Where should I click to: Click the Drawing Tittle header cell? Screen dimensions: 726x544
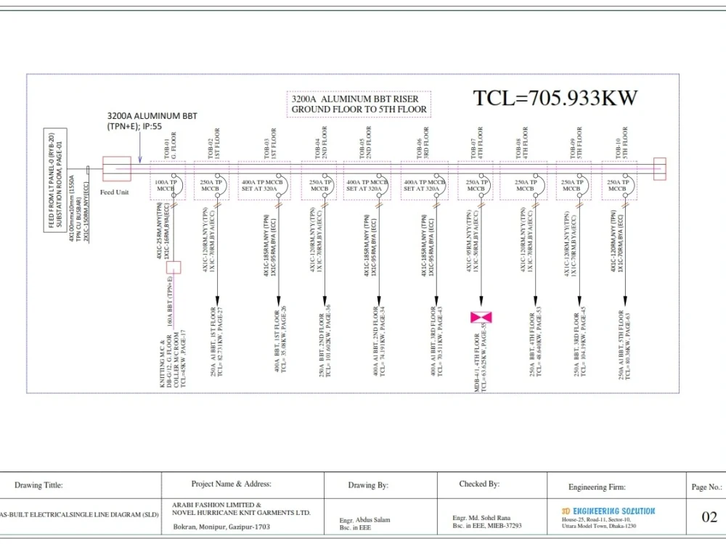pos(39,485)
